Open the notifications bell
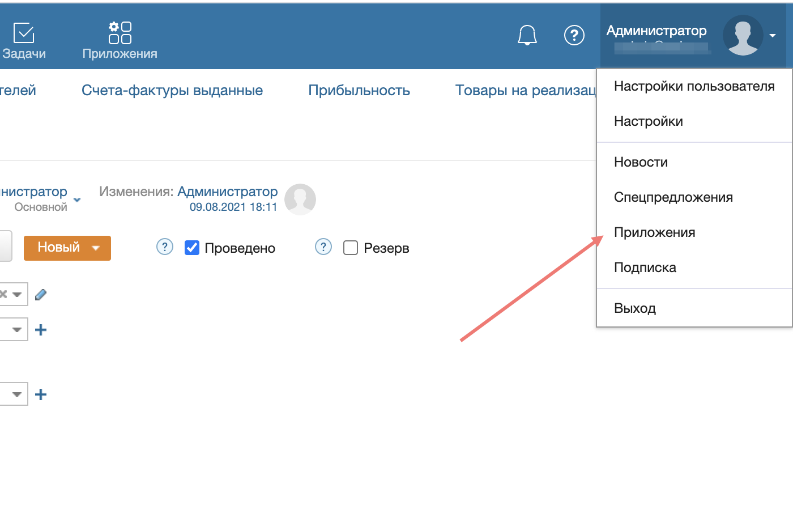 (527, 35)
